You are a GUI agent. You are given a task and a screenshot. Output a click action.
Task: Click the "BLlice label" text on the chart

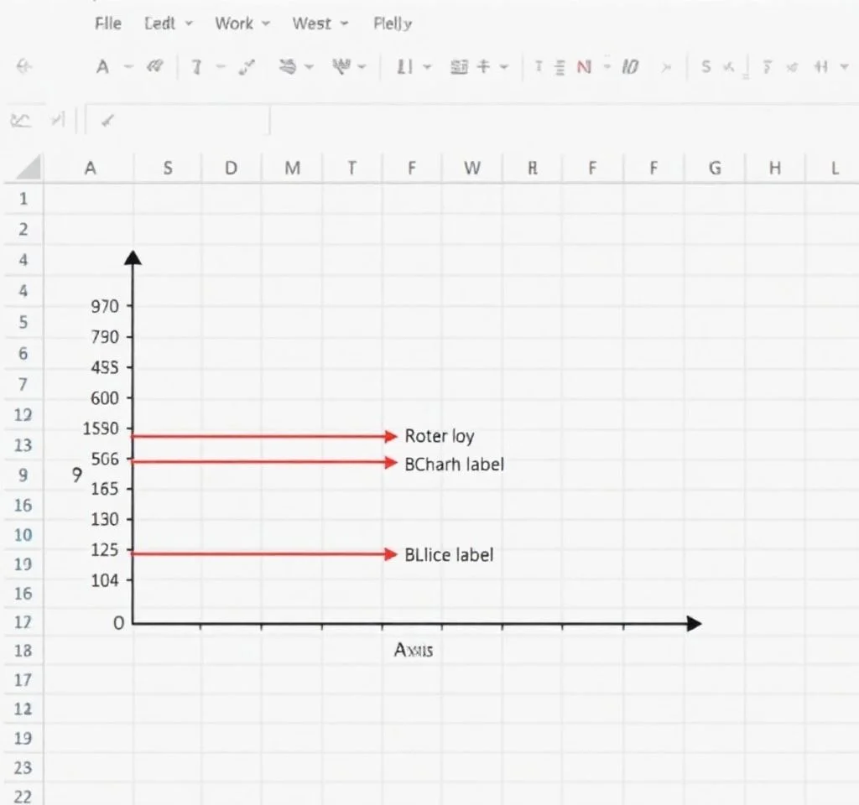point(449,554)
